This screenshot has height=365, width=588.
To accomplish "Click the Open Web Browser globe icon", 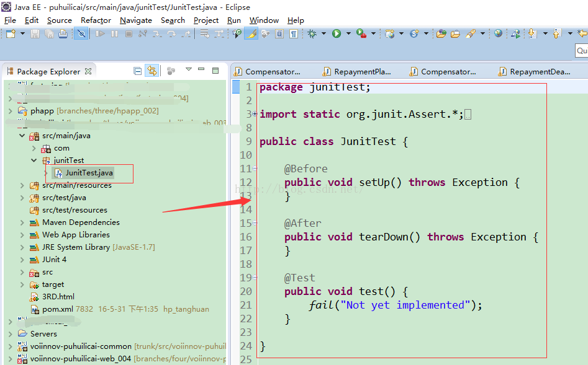I will (498, 33).
